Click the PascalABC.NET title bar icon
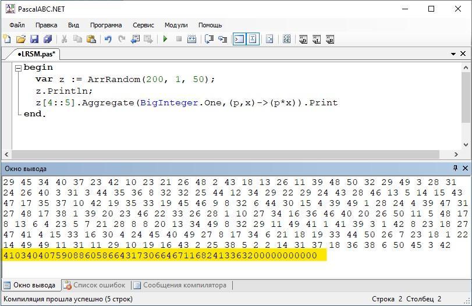 (x=10, y=9)
